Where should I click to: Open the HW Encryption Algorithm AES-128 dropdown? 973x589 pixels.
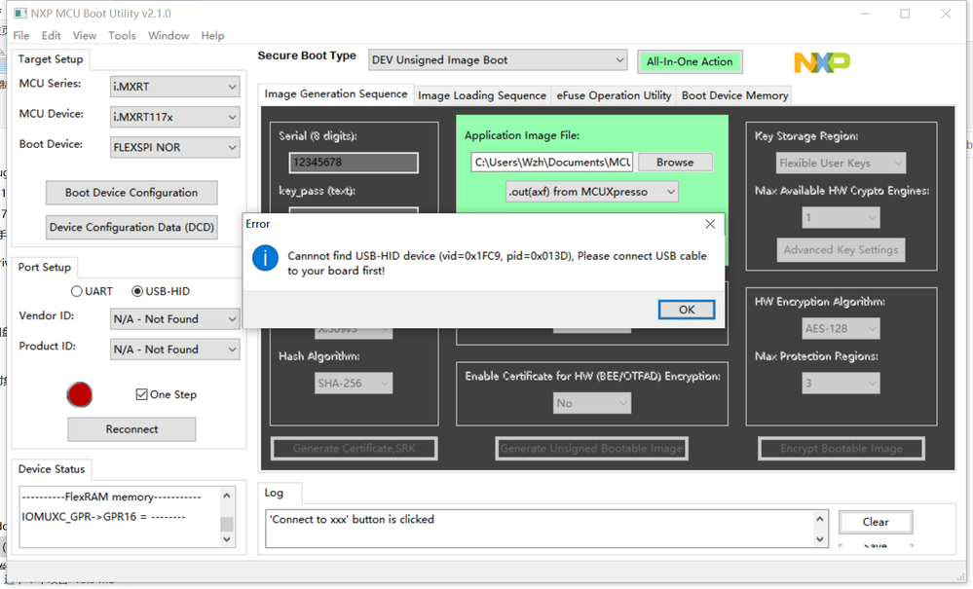pos(841,329)
